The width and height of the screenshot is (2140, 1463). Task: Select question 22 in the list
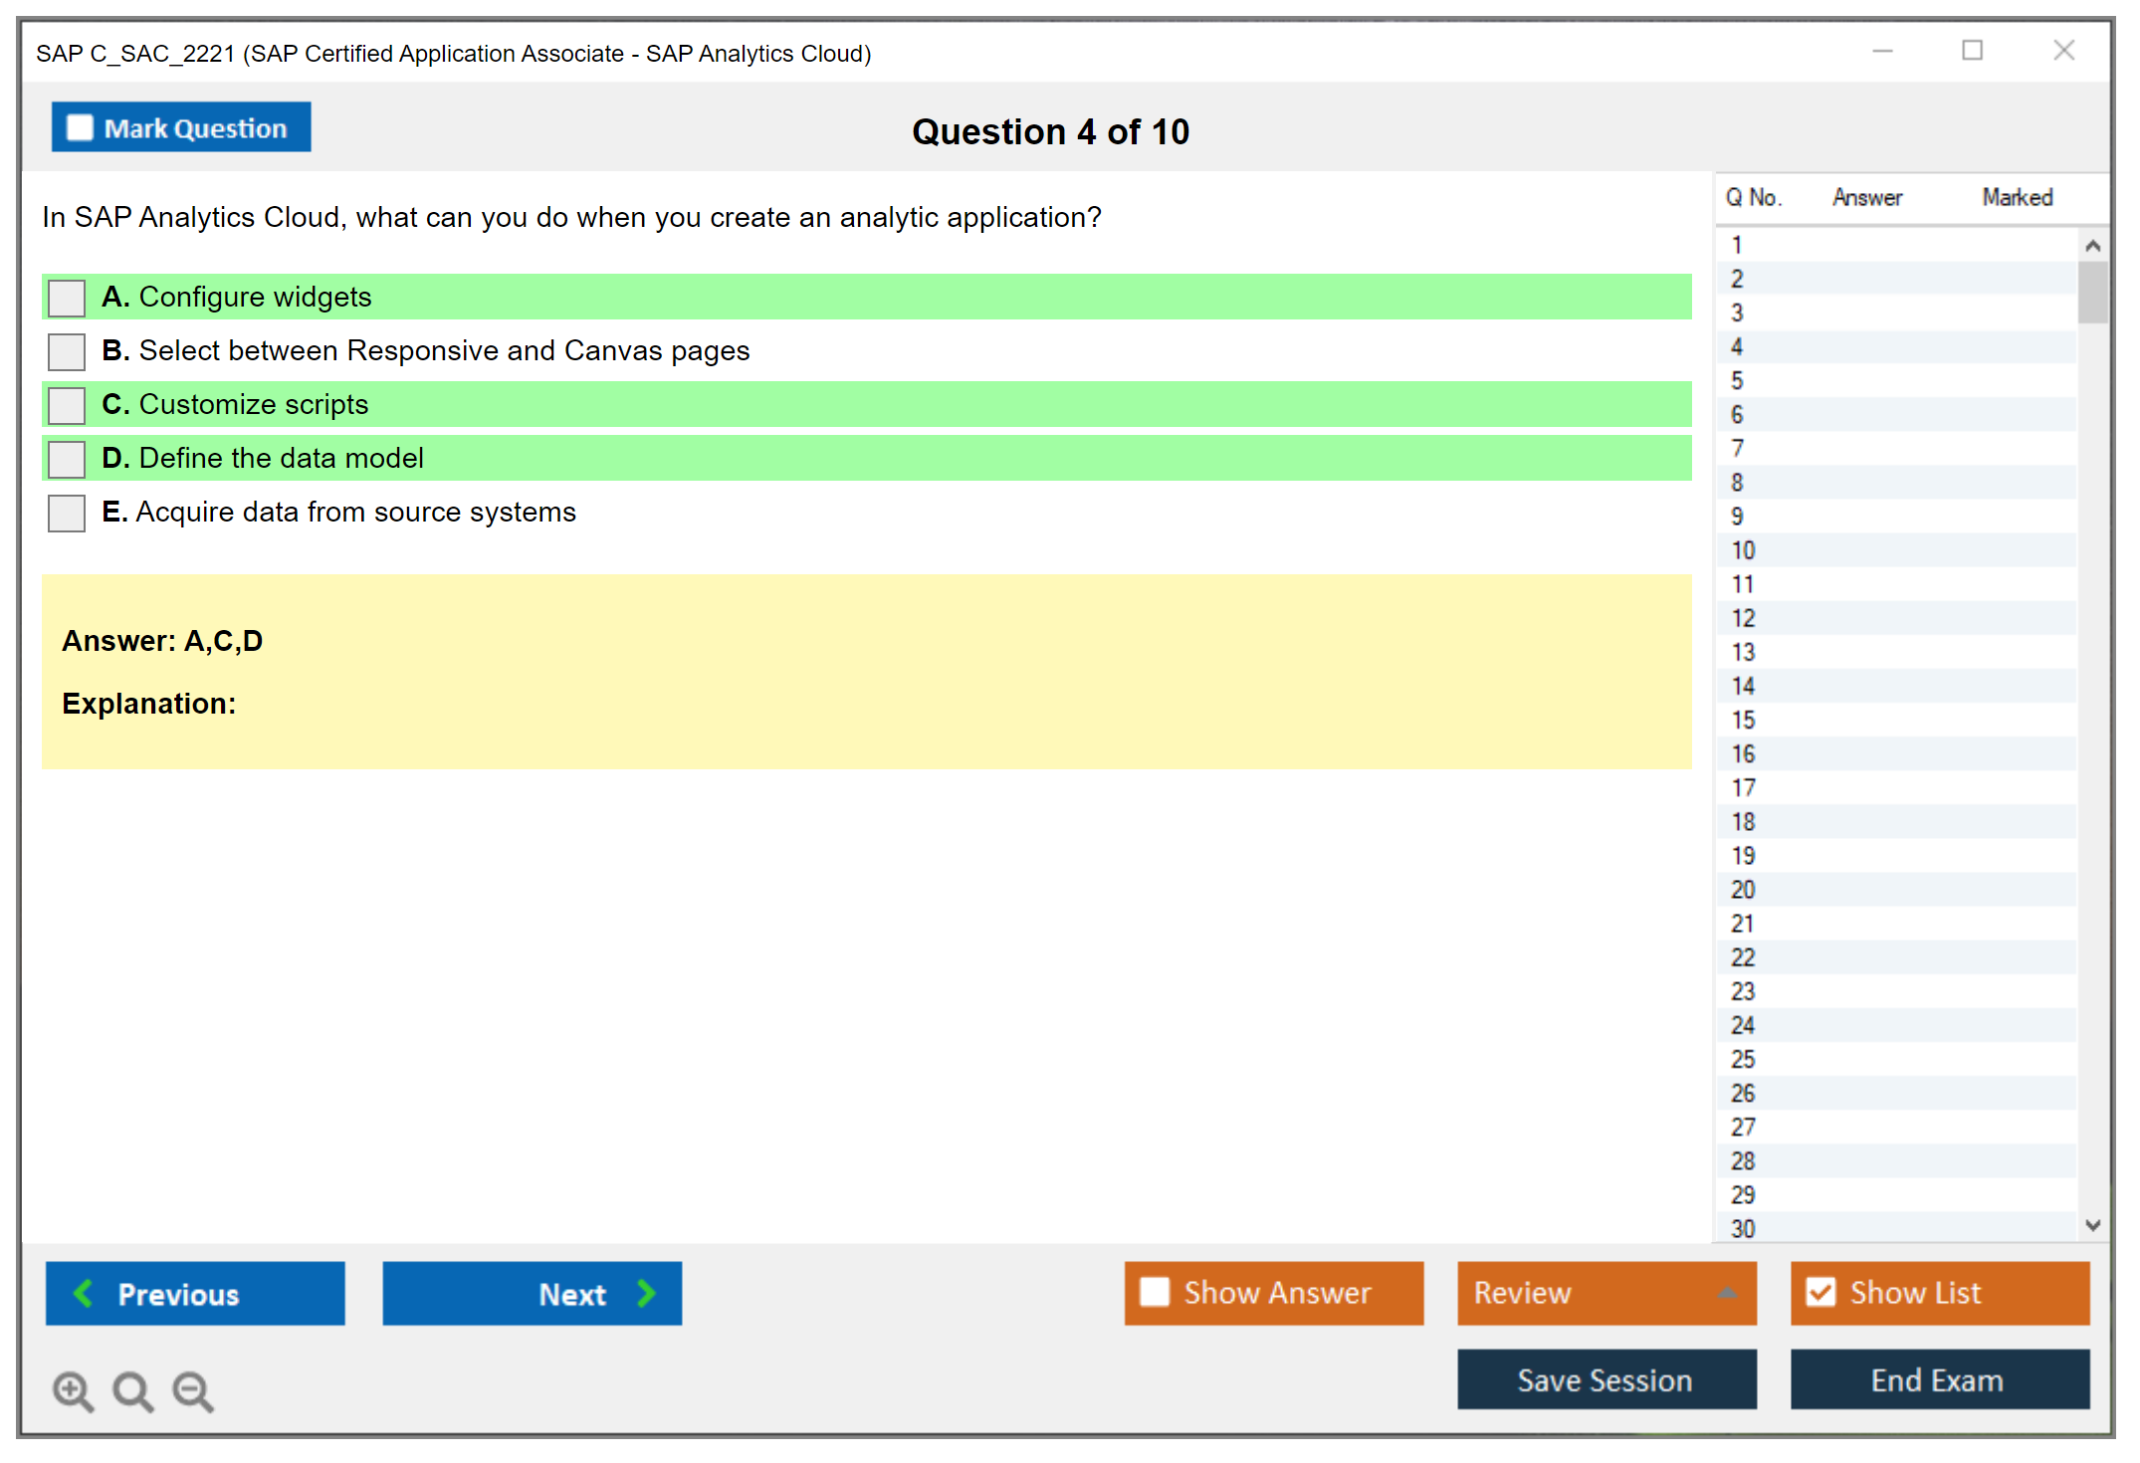pyautogui.click(x=1743, y=957)
